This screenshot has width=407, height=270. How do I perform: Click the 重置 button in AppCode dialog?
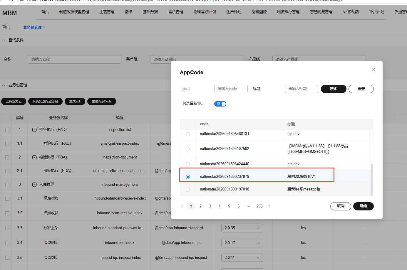click(361, 89)
